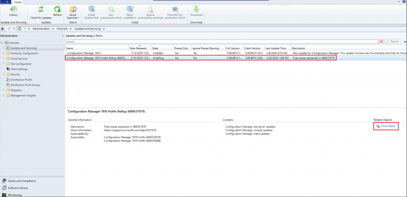Clear the search with red X

[381, 42]
